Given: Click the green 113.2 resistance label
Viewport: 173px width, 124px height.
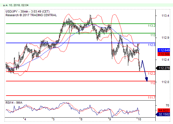Looking at the screenshot, I should pos(151,26).
